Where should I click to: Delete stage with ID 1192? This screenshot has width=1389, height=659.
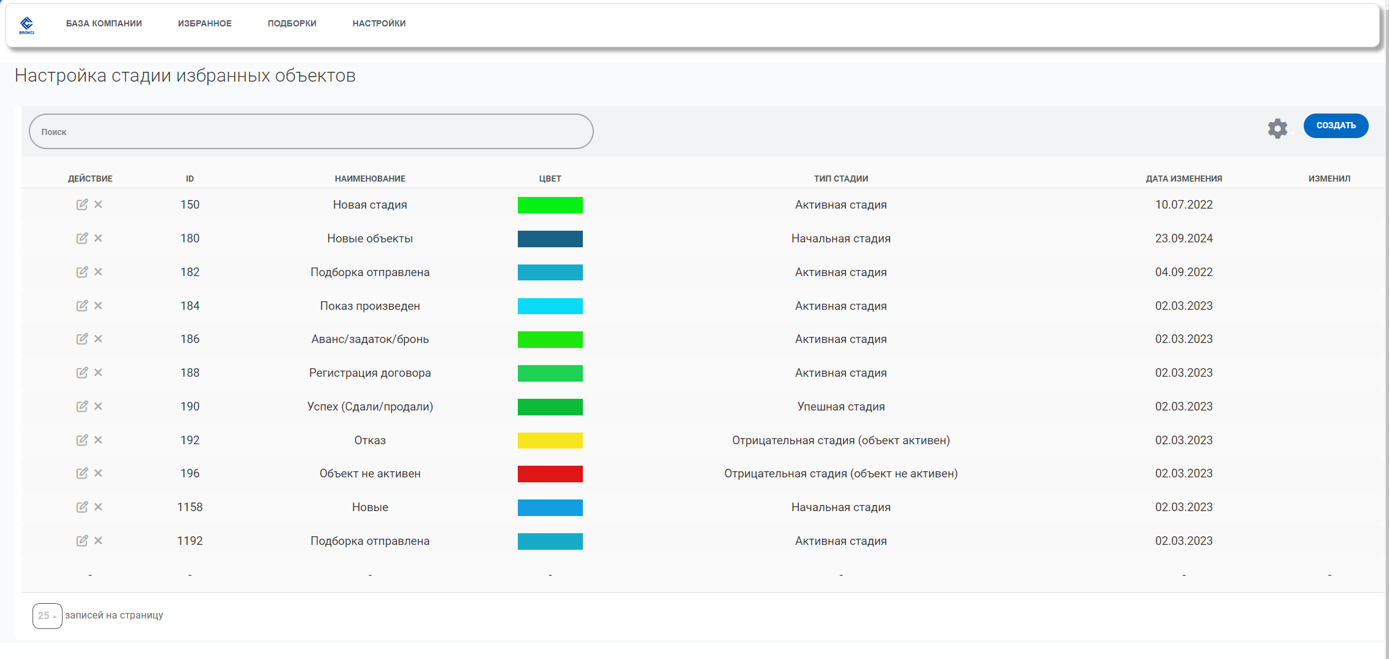(x=98, y=541)
